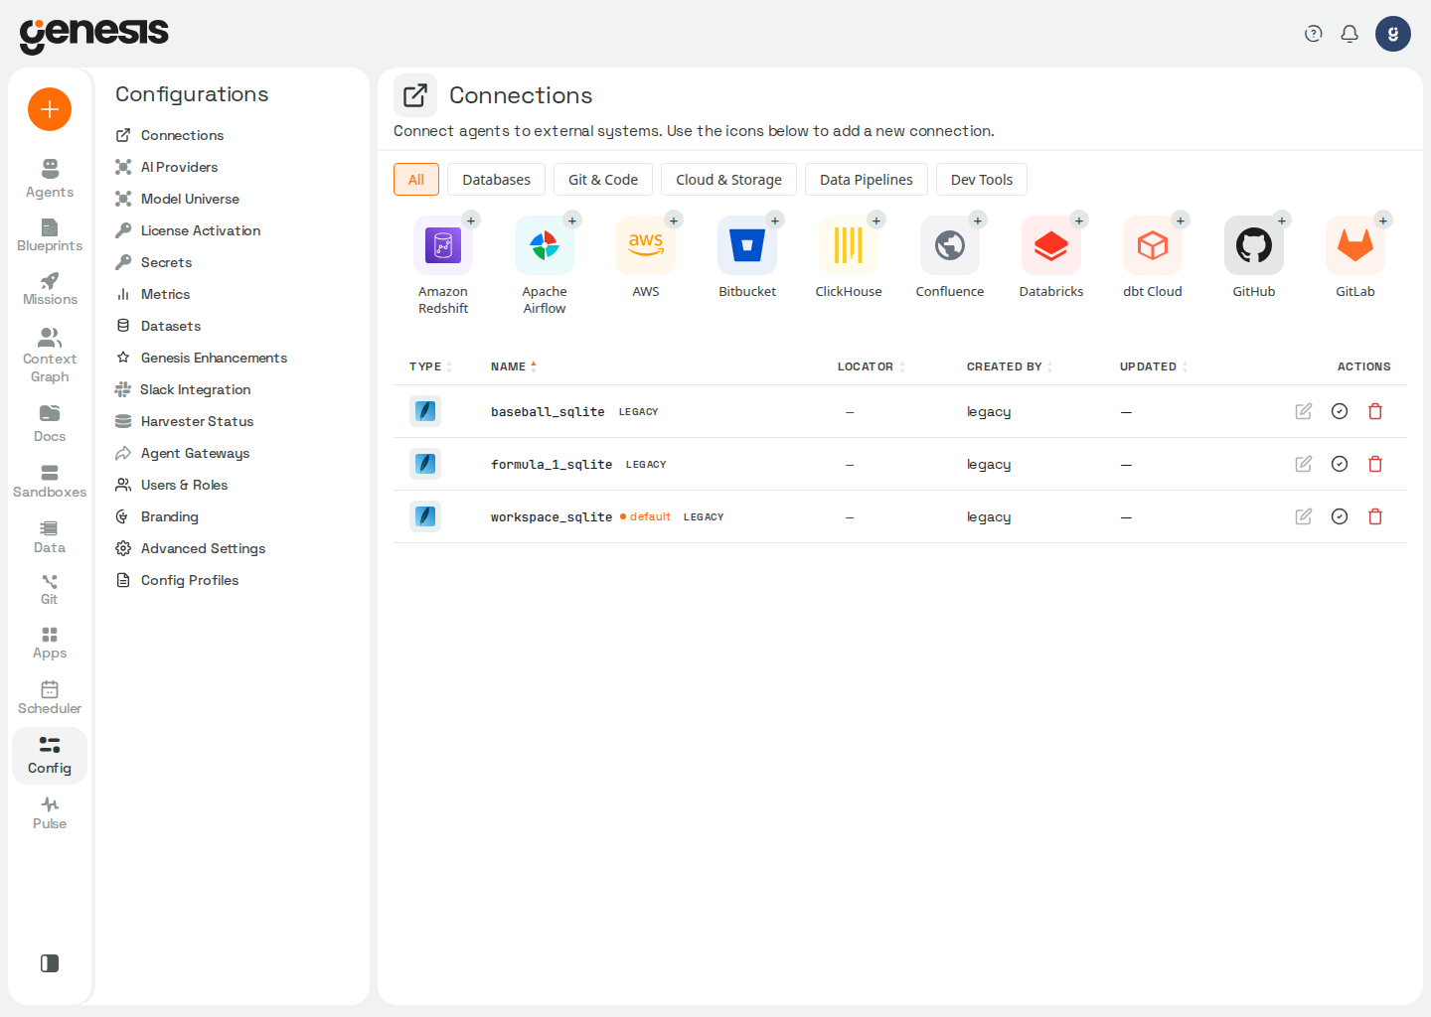Open the notifications bell
1431x1017 pixels.
[x=1350, y=34]
